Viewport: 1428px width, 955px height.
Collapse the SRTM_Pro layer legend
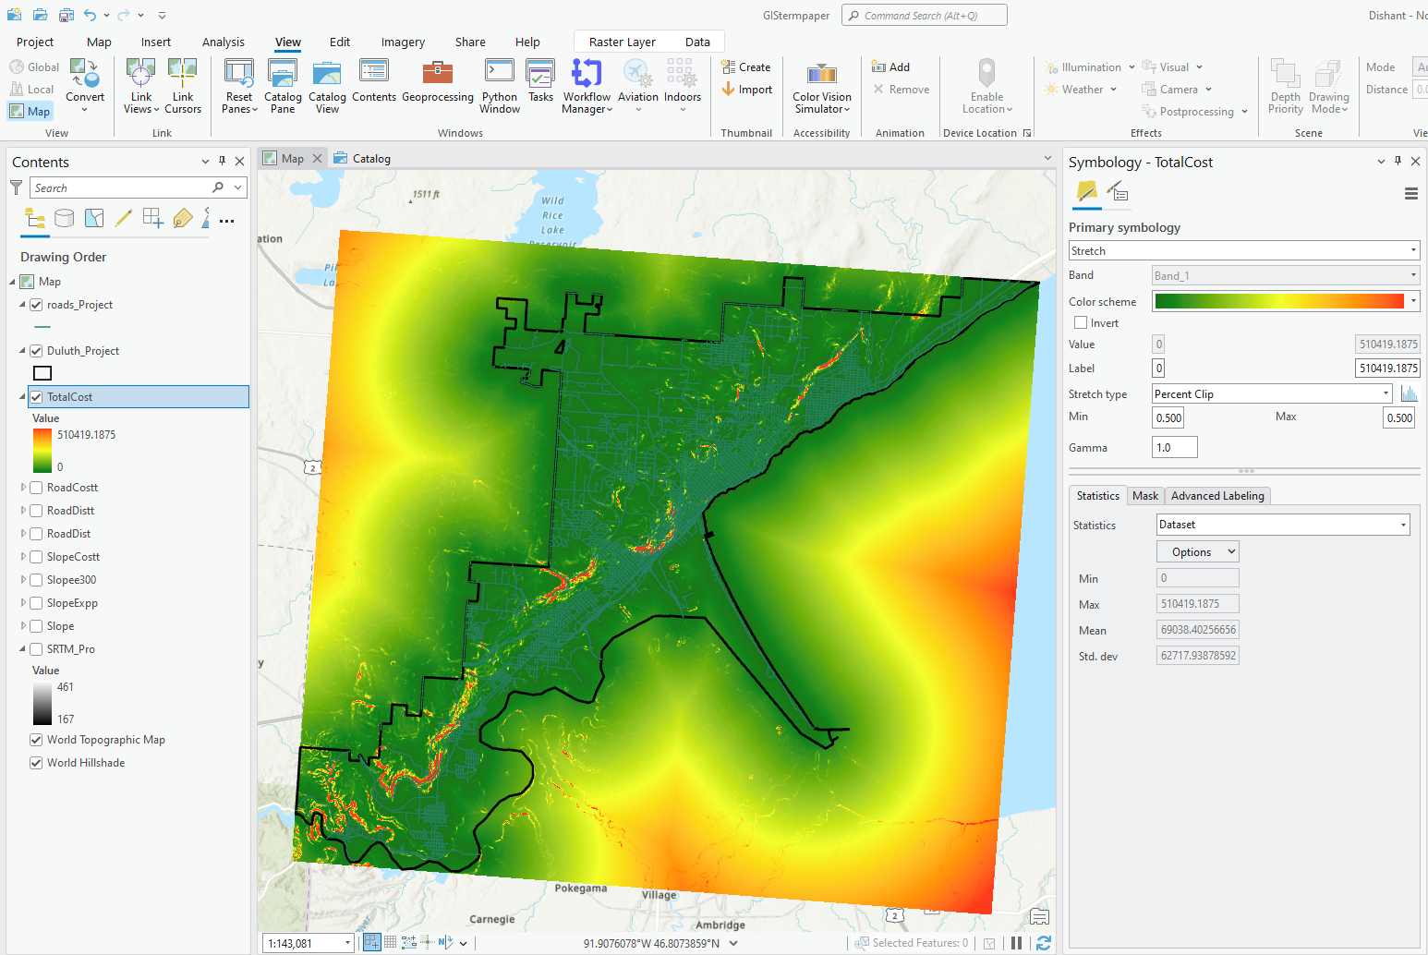tap(23, 648)
